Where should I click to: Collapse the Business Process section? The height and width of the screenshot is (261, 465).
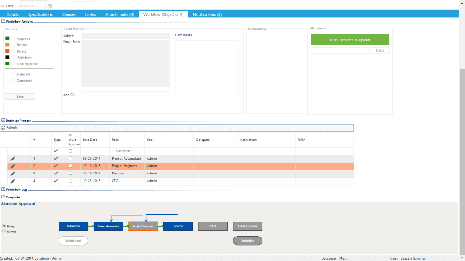pyautogui.click(x=3, y=121)
